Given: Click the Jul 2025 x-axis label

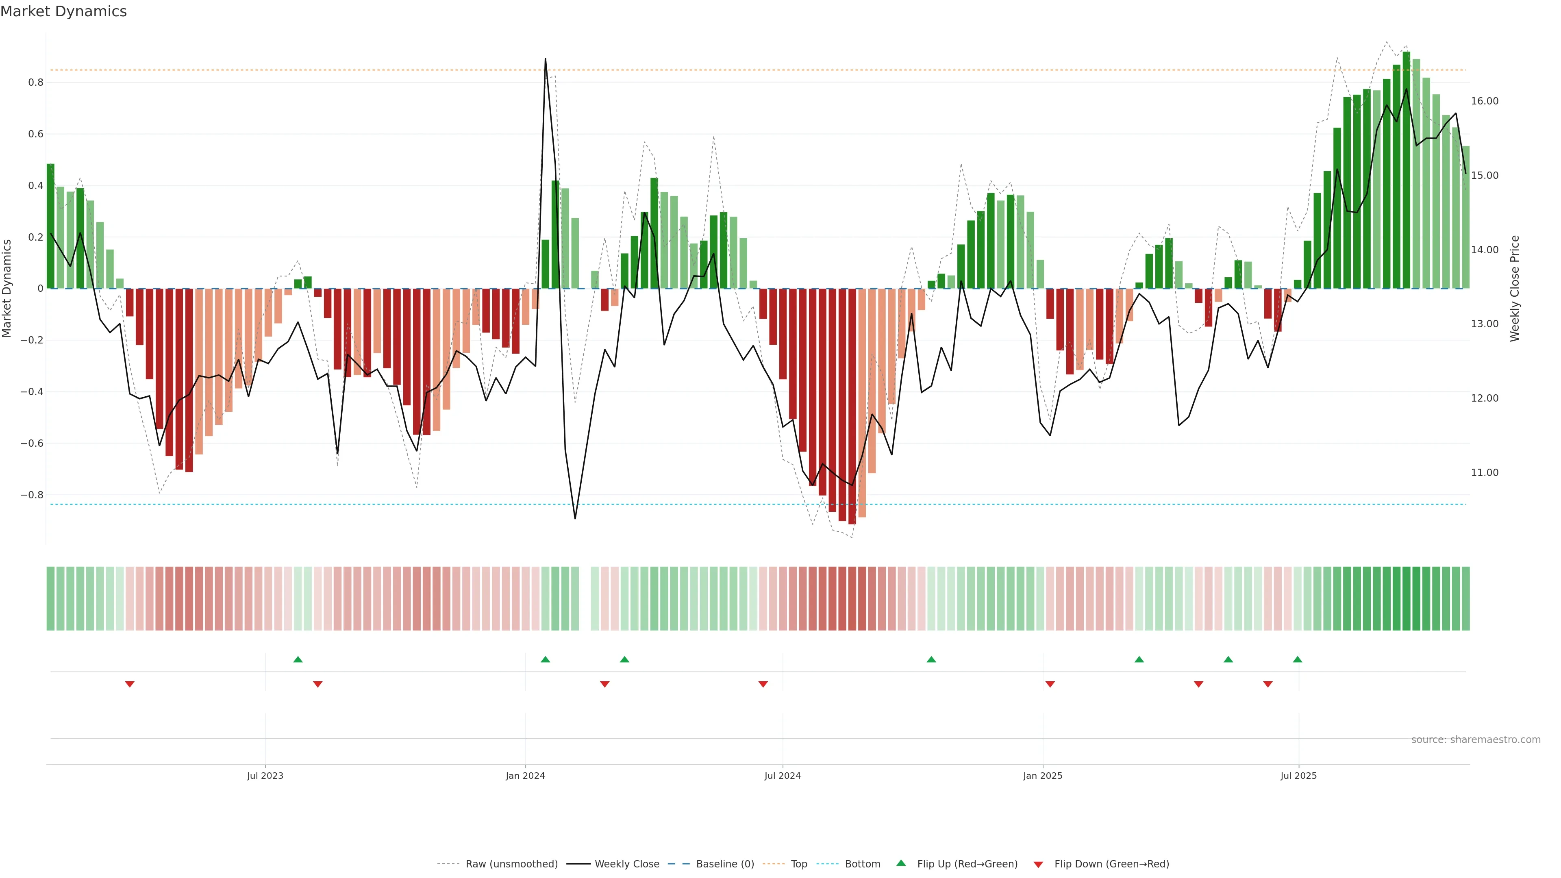Looking at the screenshot, I should click(1298, 776).
